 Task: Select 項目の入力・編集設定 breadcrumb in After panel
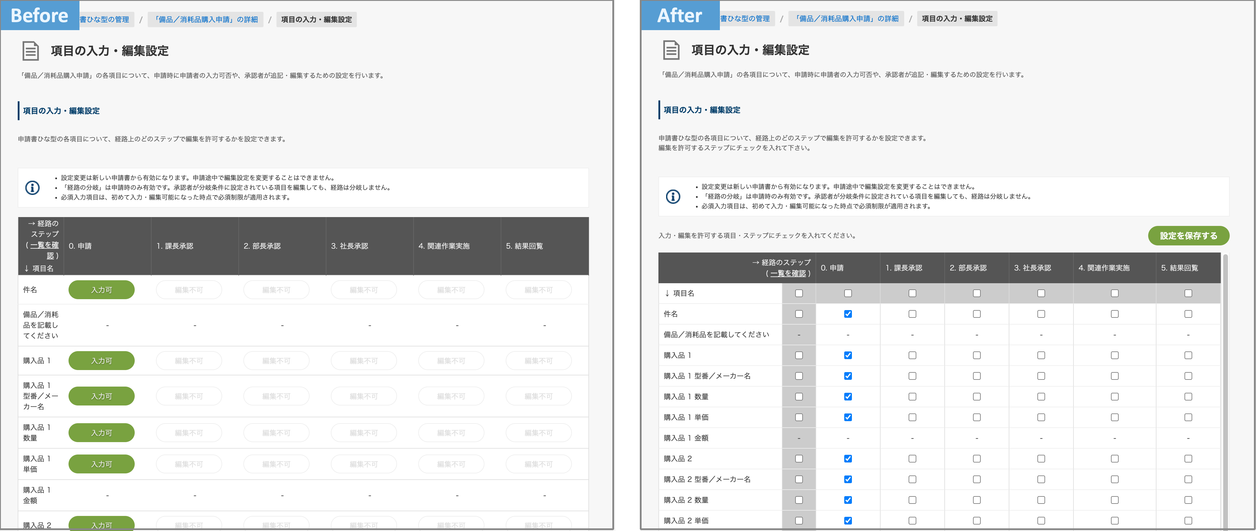[957, 19]
